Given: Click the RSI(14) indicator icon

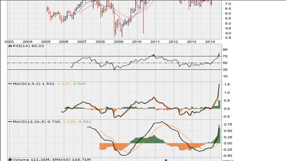Looking at the screenshot, I should pos(10,46).
